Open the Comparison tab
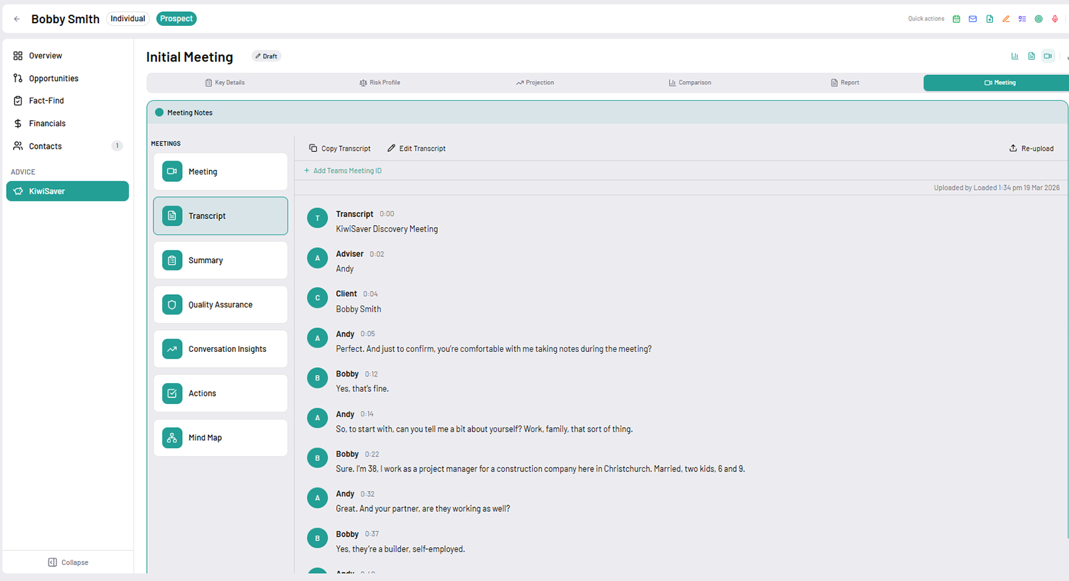The image size is (1069, 581). coord(690,82)
